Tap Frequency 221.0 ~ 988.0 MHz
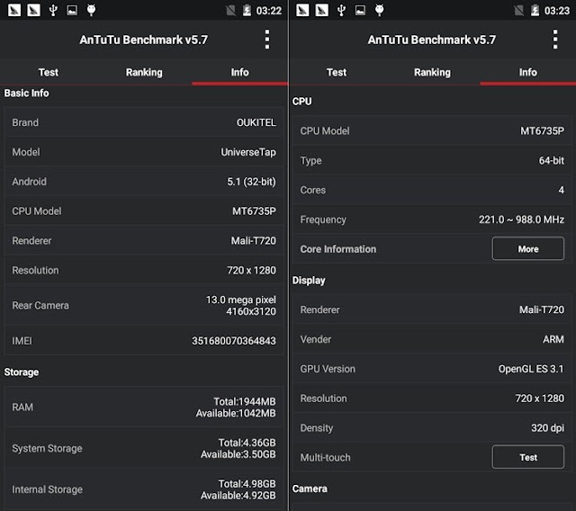576x511 pixels. (521, 220)
